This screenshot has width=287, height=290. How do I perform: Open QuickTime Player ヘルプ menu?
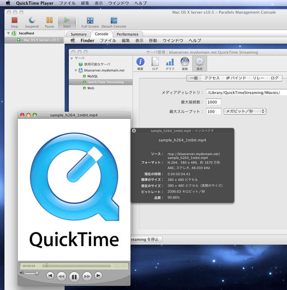point(141,3)
